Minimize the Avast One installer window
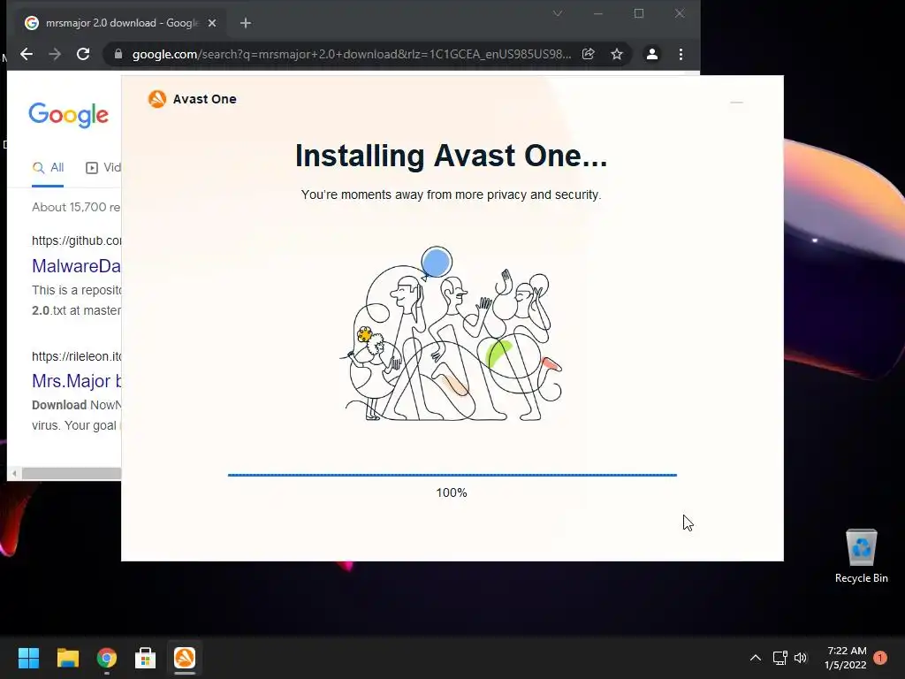The height and width of the screenshot is (679, 905). click(736, 103)
